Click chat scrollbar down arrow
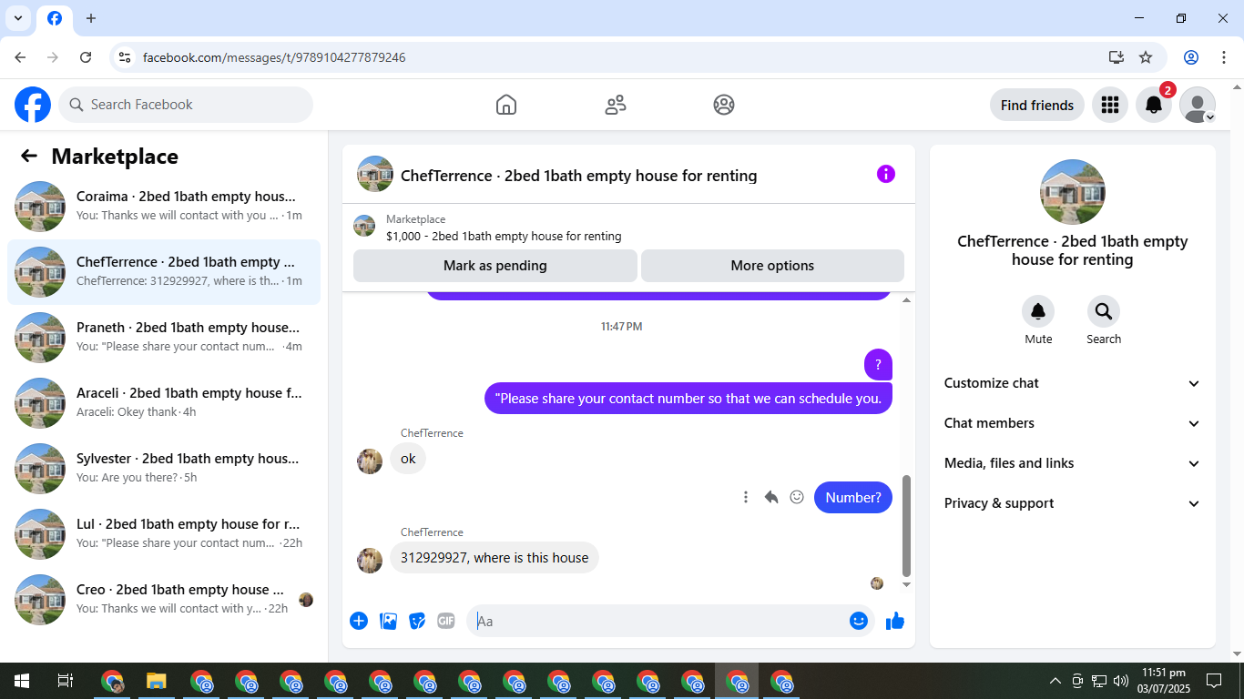 click(906, 584)
